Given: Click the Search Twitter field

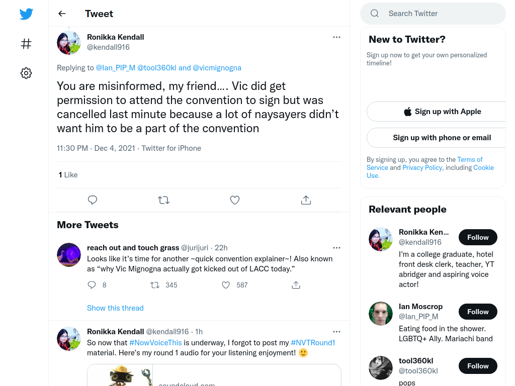Looking at the screenshot, I should pyautogui.click(x=433, y=14).
